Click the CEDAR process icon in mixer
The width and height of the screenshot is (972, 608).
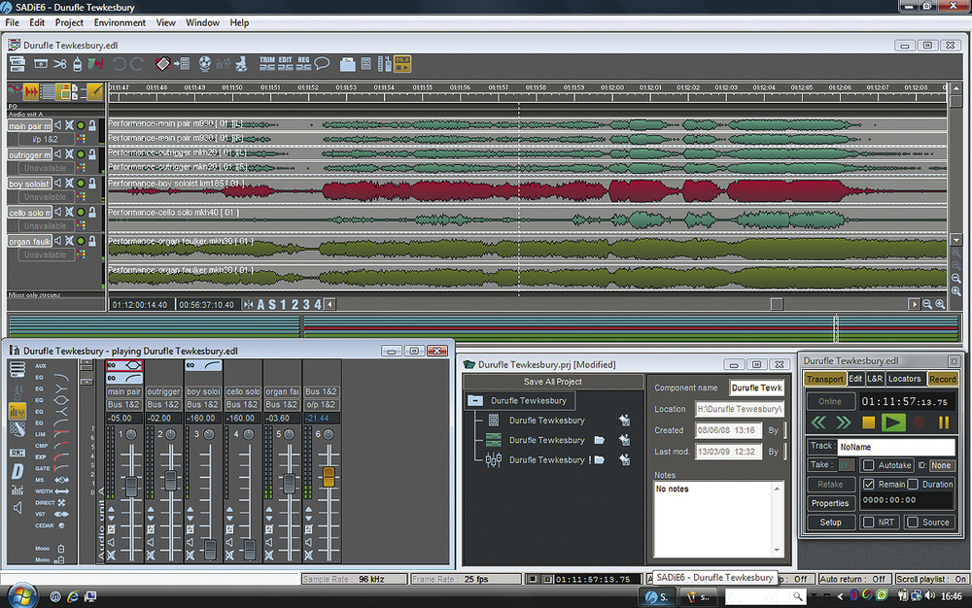tap(60, 525)
